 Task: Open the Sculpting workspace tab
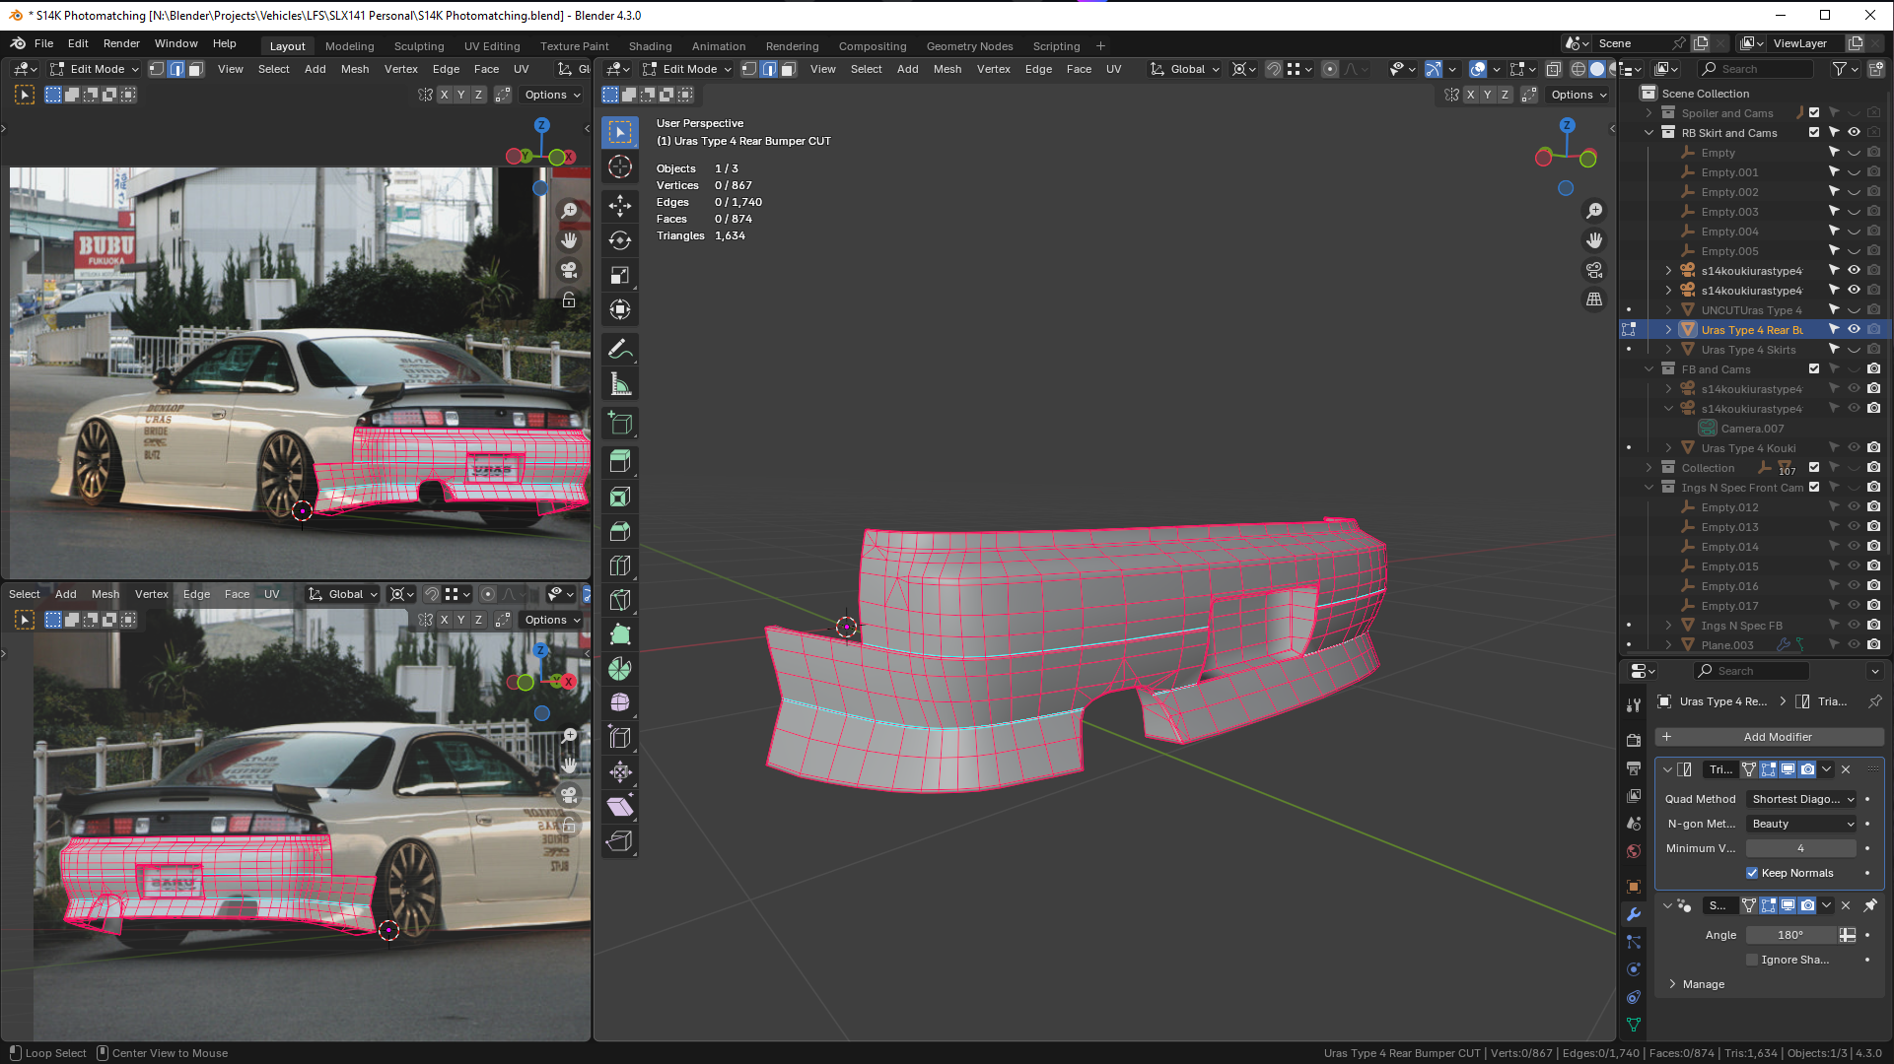point(419,46)
